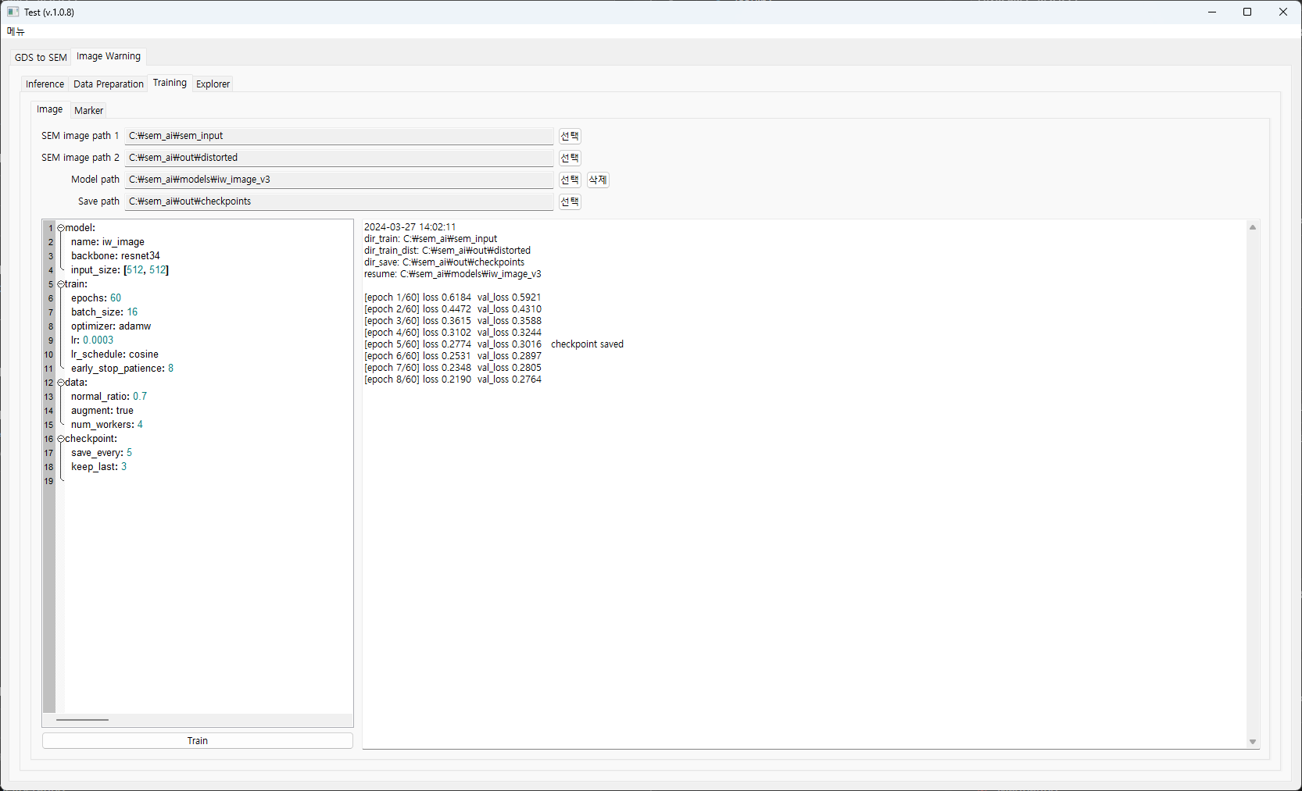Open the 메뉴 menu
The width and height of the screenshot is (1302, 791).
tap(16, 31)
